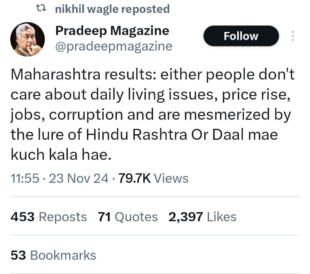View the 453 Reposts list
Image resolution: width=310 pixels, height=274 pixels.
[x=49, y=217]
